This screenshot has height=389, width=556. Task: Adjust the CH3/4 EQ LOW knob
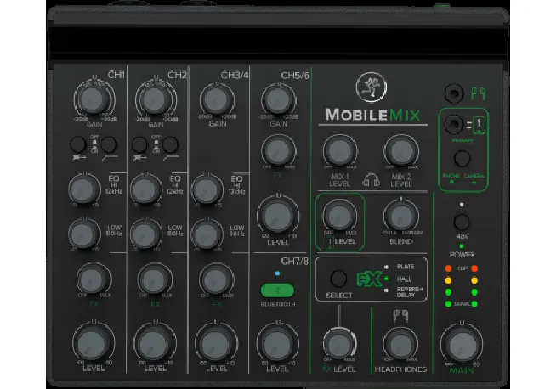[x=207, y=234]
